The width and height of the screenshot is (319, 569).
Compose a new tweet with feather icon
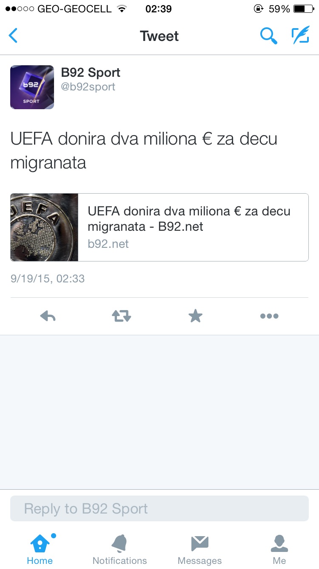point(300,36)
